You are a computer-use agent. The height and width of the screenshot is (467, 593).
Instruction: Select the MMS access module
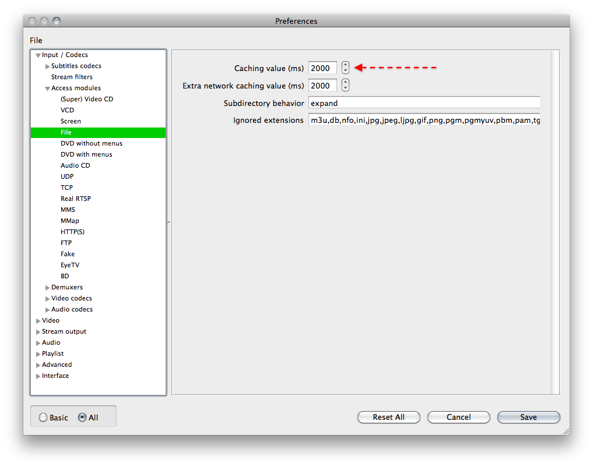click(x=68, y=210)
